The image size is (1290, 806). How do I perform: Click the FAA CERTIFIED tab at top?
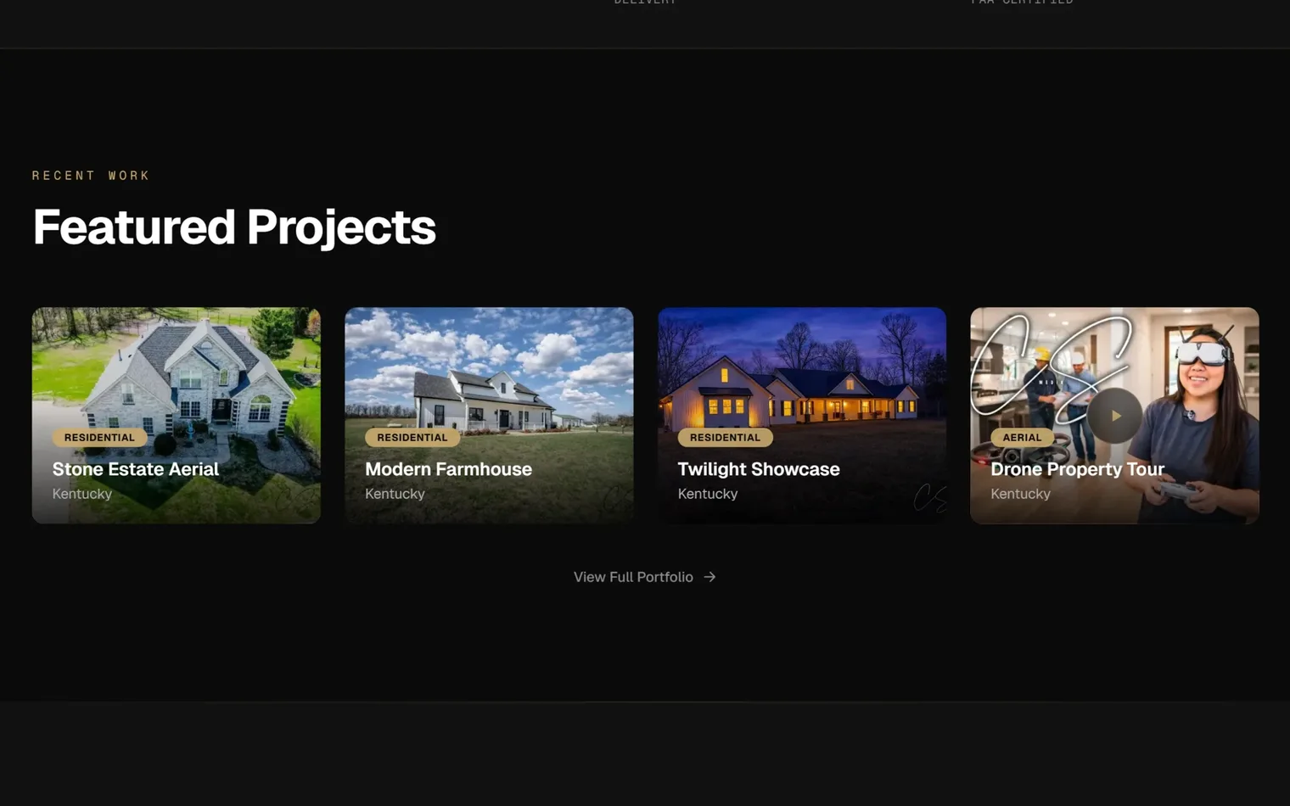pos(1022,3)
